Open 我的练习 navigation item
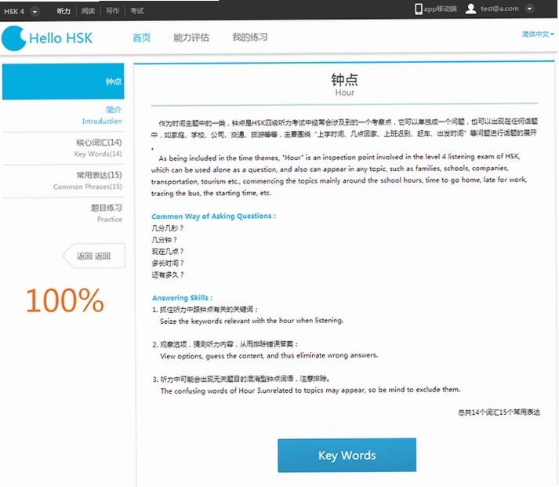Screen dimensions: 559x487 250,37
